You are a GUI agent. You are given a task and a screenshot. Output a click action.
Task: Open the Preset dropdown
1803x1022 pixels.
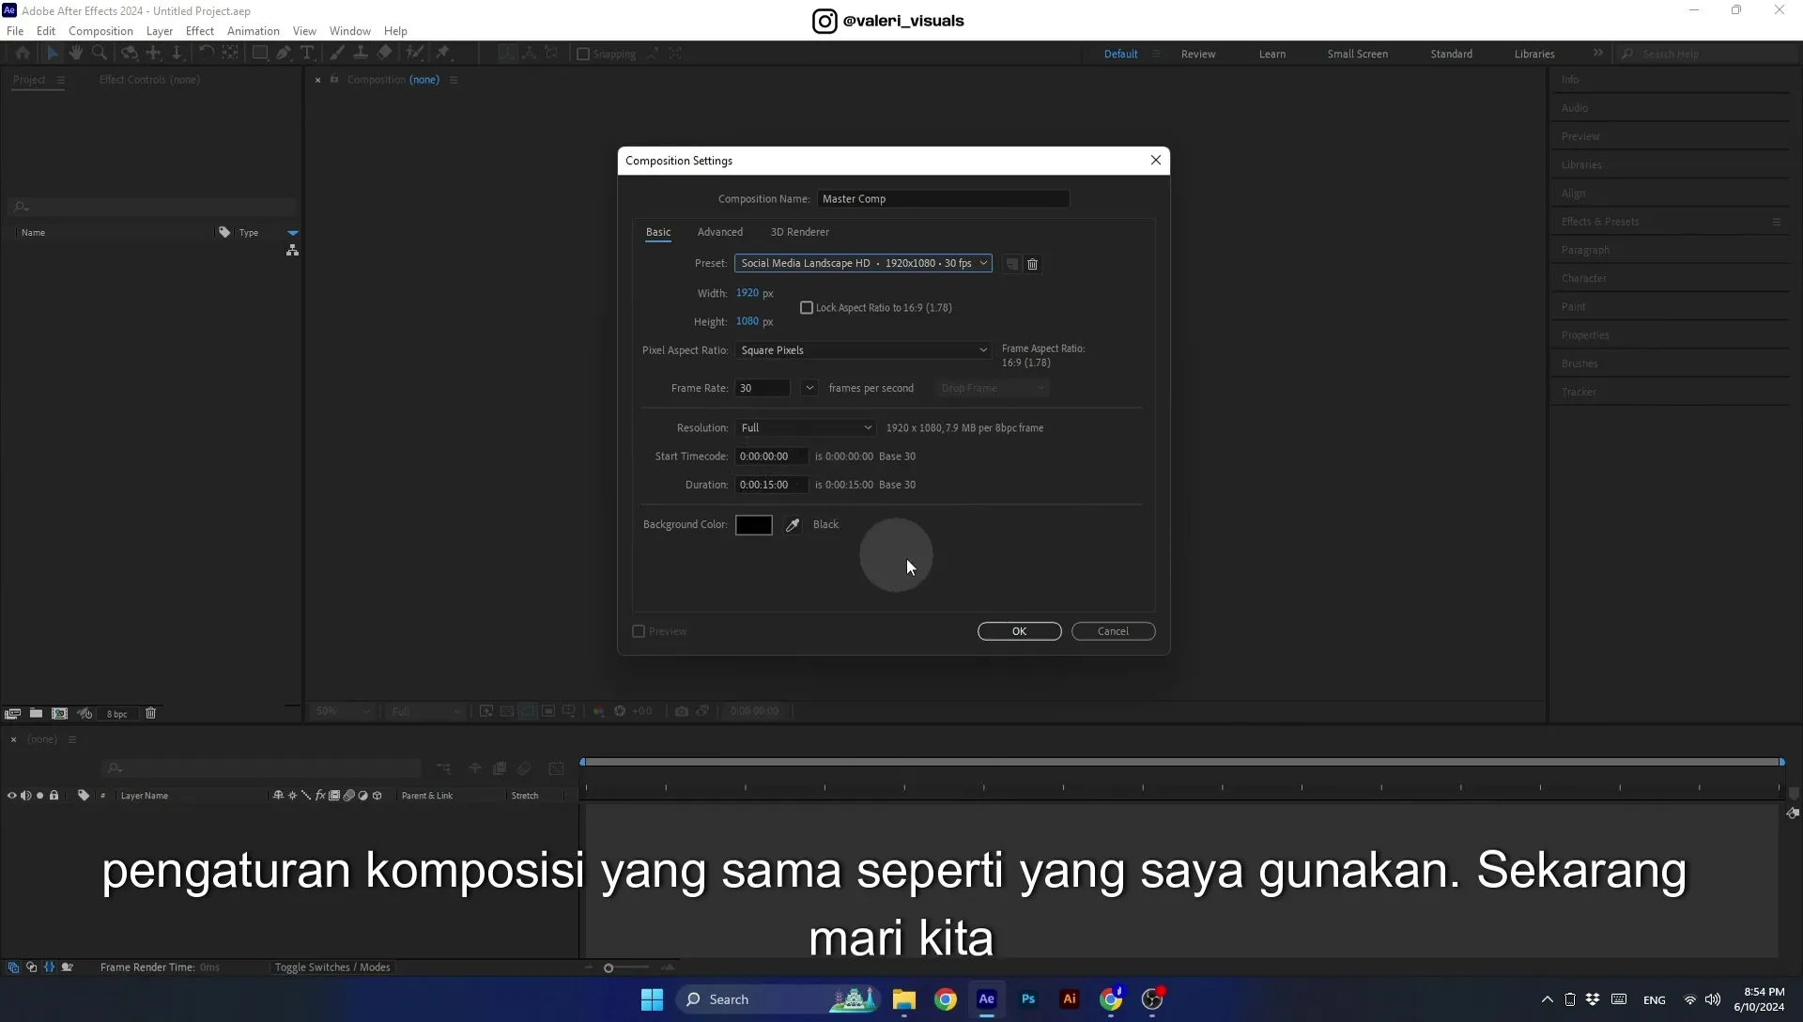(x=863, y=264)
